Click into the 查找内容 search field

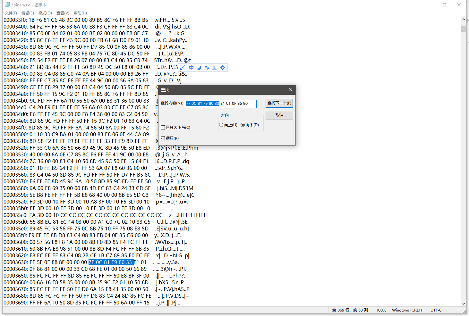[x=221, y=104]
